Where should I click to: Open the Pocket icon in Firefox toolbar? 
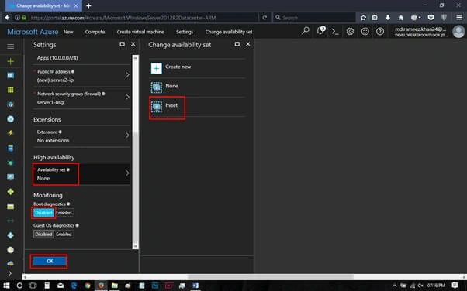click(431, 18)
